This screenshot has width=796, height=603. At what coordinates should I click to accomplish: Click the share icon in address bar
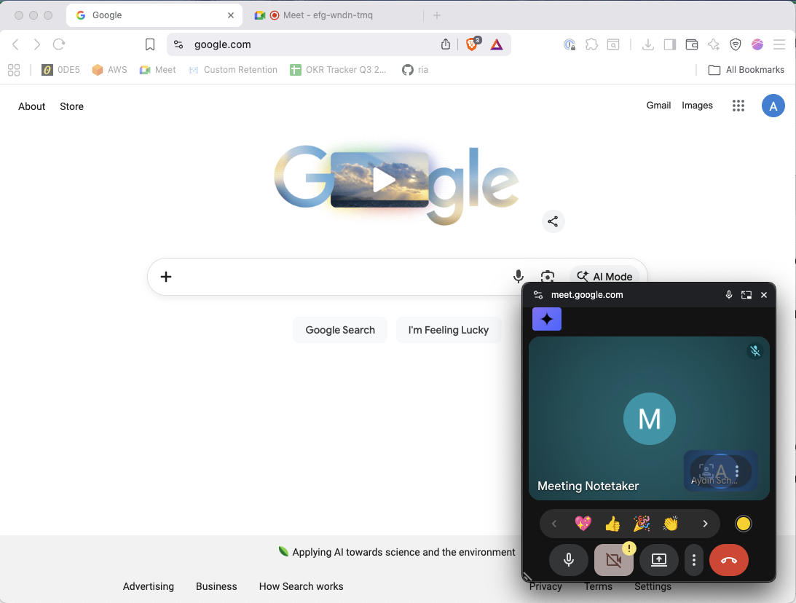coord(445,44)
